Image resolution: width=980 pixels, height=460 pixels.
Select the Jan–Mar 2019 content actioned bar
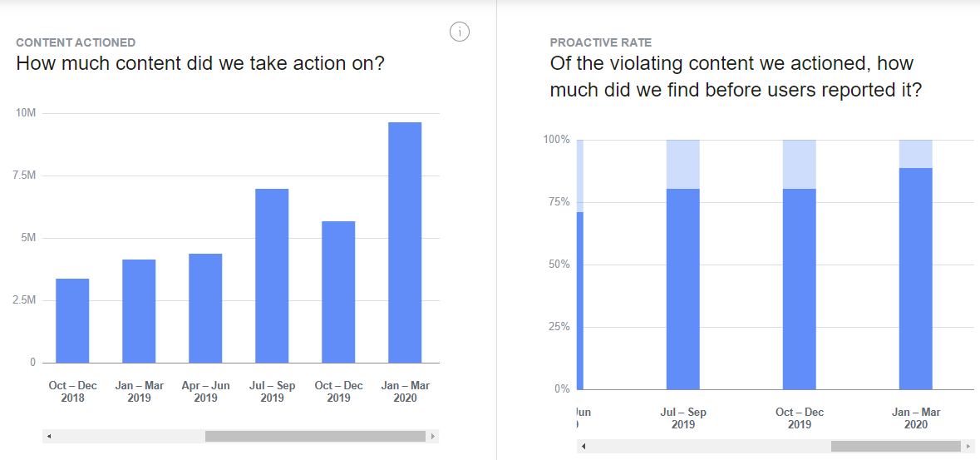point(139,312)
